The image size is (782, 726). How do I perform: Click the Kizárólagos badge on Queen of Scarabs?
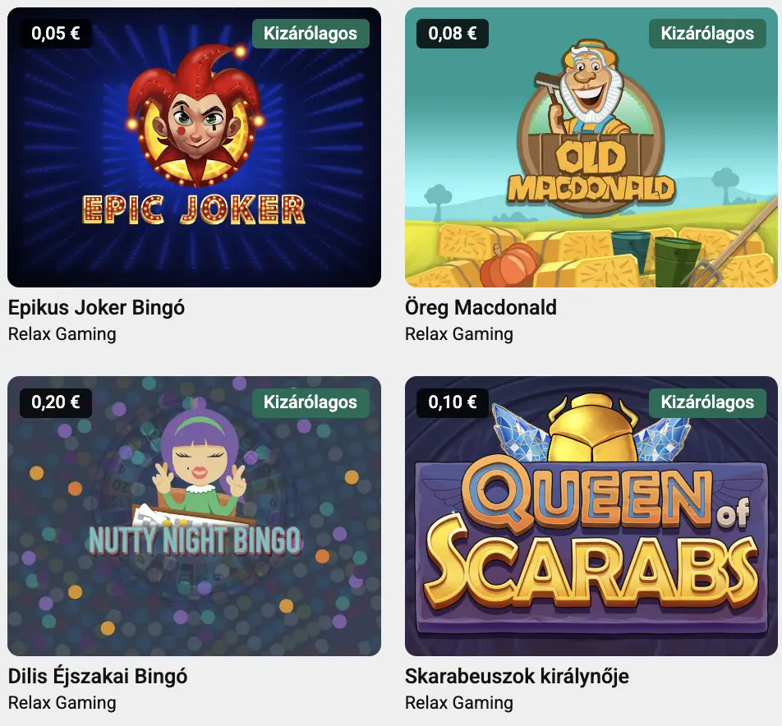point(707,402)
